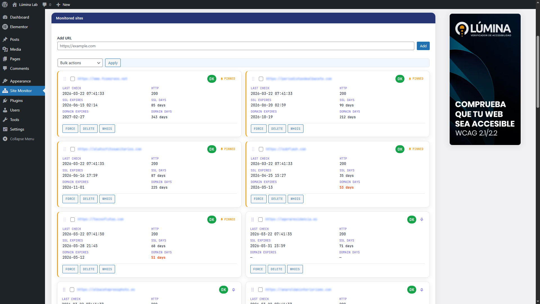This screenshot has height=304, width=540.
Task: Grab the drag handle on the first site card
Action: pyautogui.click(x=64, y=79)
